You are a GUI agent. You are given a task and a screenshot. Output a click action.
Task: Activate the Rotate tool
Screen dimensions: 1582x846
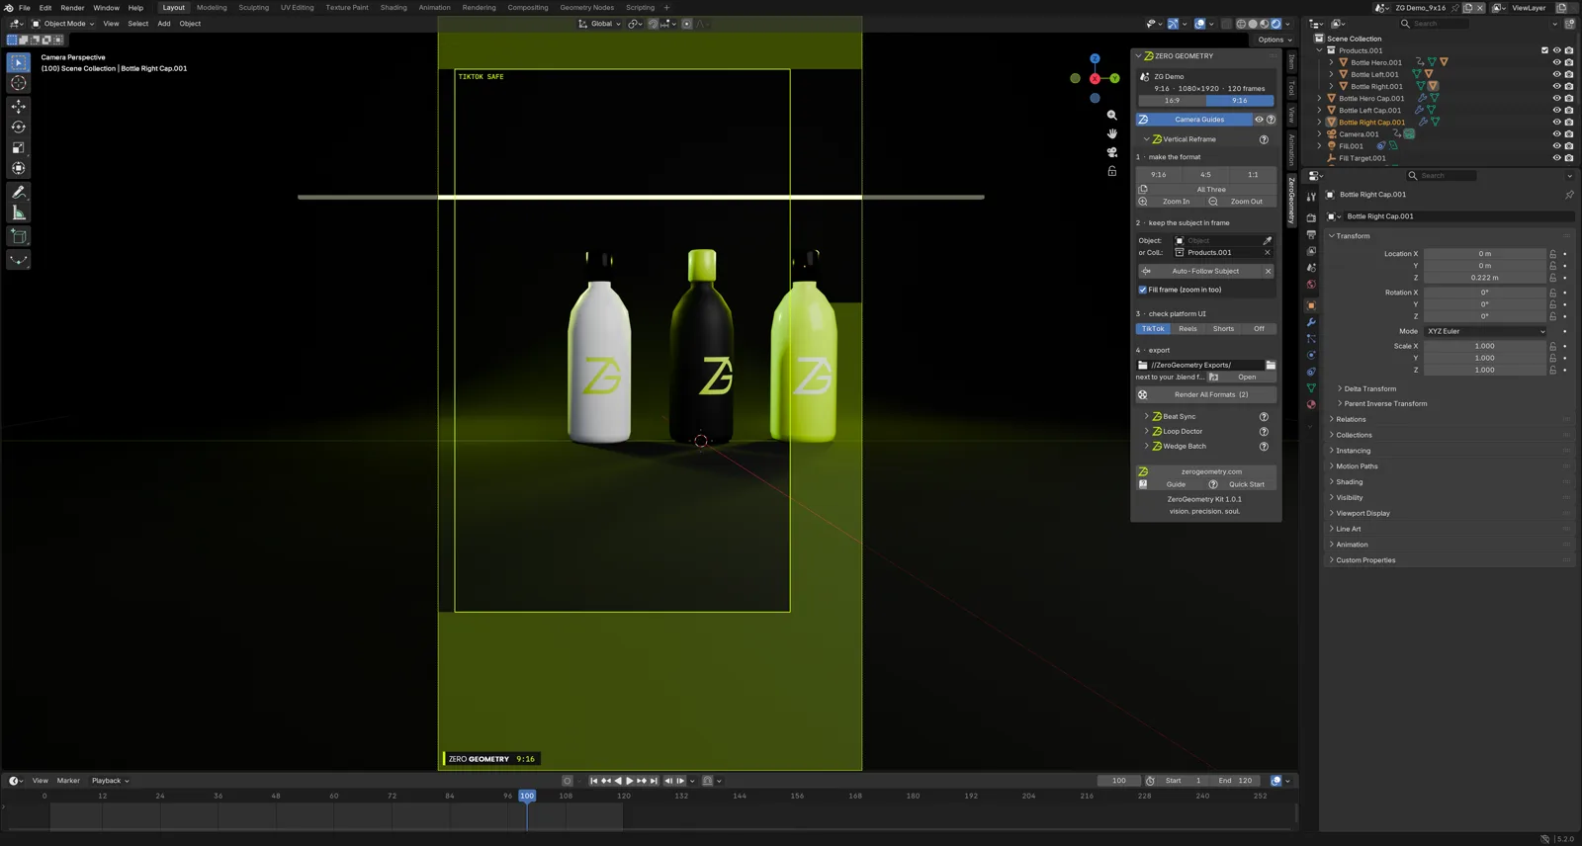18,127
